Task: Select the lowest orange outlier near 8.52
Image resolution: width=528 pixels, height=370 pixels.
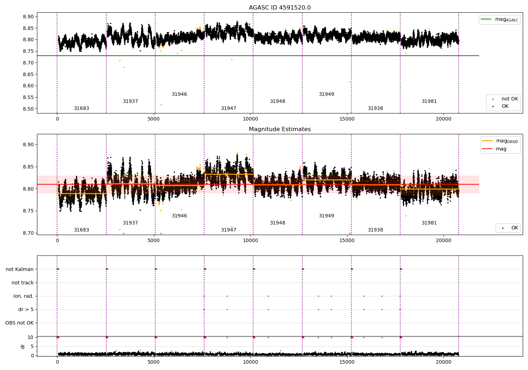Action: click(x=161, y=105)
